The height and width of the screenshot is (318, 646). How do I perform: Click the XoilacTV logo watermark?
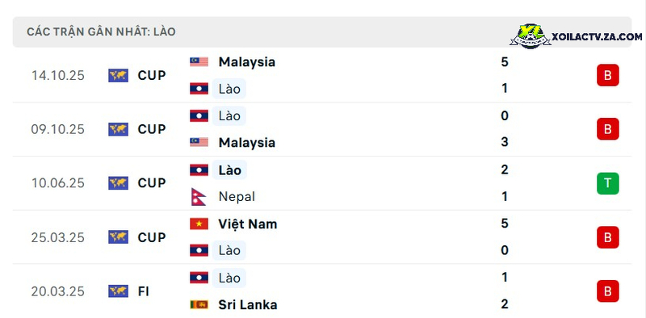click(576, 36)
